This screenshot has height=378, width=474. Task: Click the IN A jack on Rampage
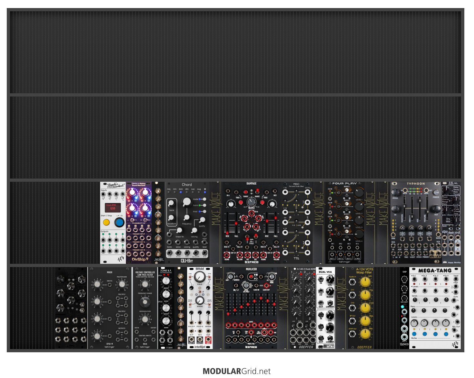228,191
